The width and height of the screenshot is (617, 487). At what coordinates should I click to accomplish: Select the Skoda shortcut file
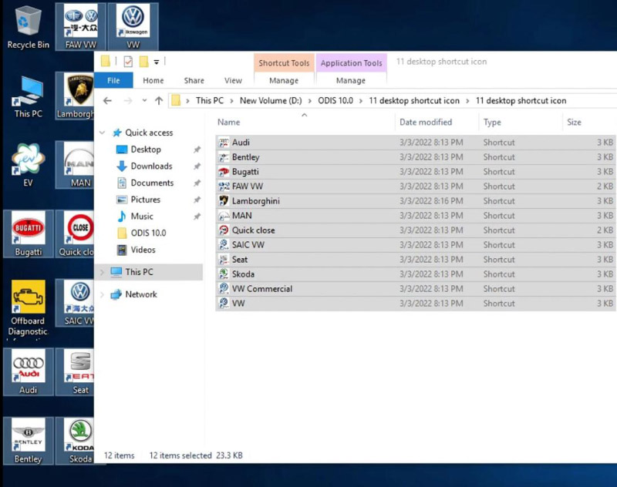tap(416, 274)
